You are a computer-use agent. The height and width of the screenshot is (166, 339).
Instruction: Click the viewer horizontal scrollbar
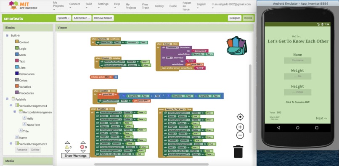click(151, 164)
